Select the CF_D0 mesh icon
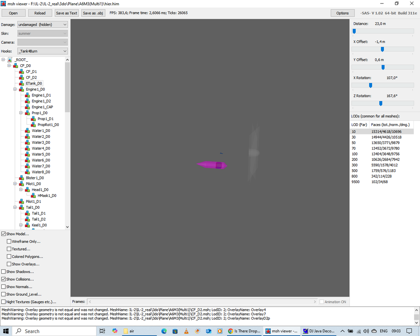Viewport: 420px width, 336px height. (16, 66)
